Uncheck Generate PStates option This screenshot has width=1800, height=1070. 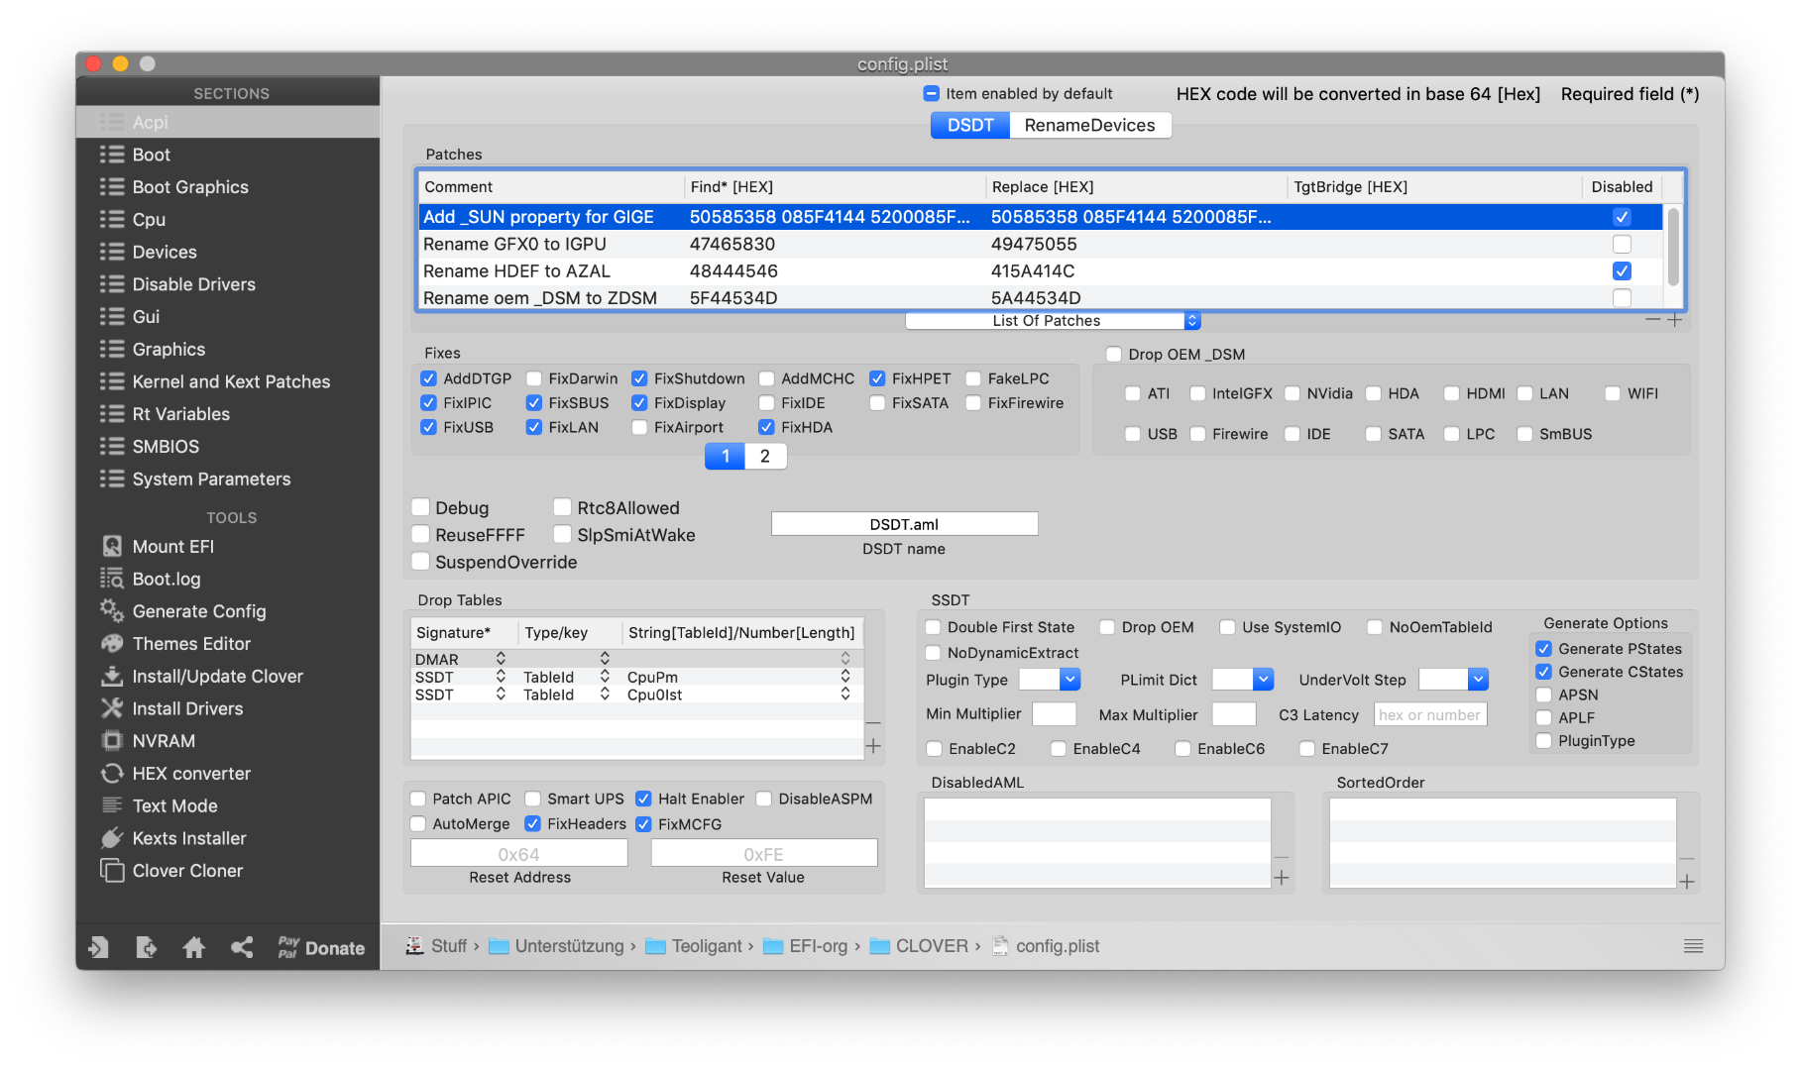pyautogui.click(x=1544, y=649)
